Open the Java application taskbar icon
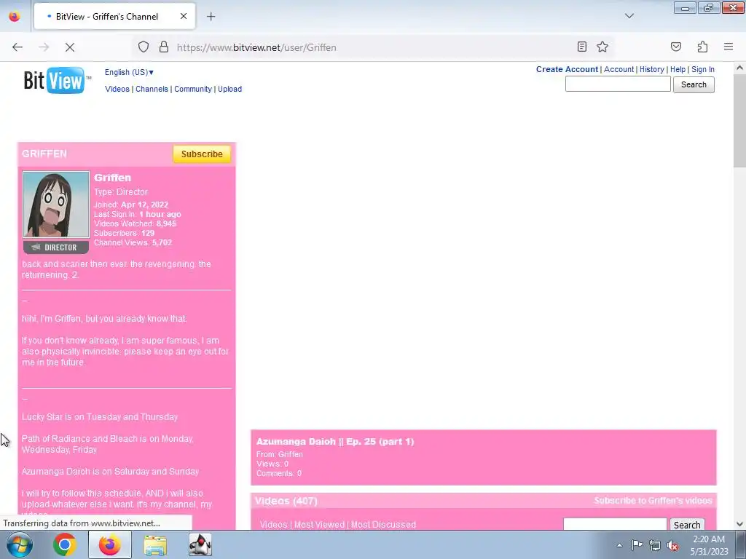Screen dimensions: 746x559 coord(200,544)
